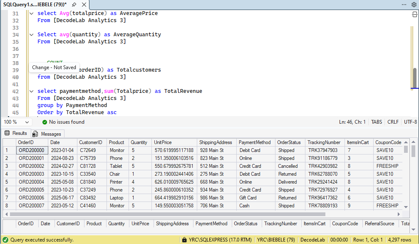Click the split editor window icon
The height and width of the screenshot is (244, 419).
[414, 15]
